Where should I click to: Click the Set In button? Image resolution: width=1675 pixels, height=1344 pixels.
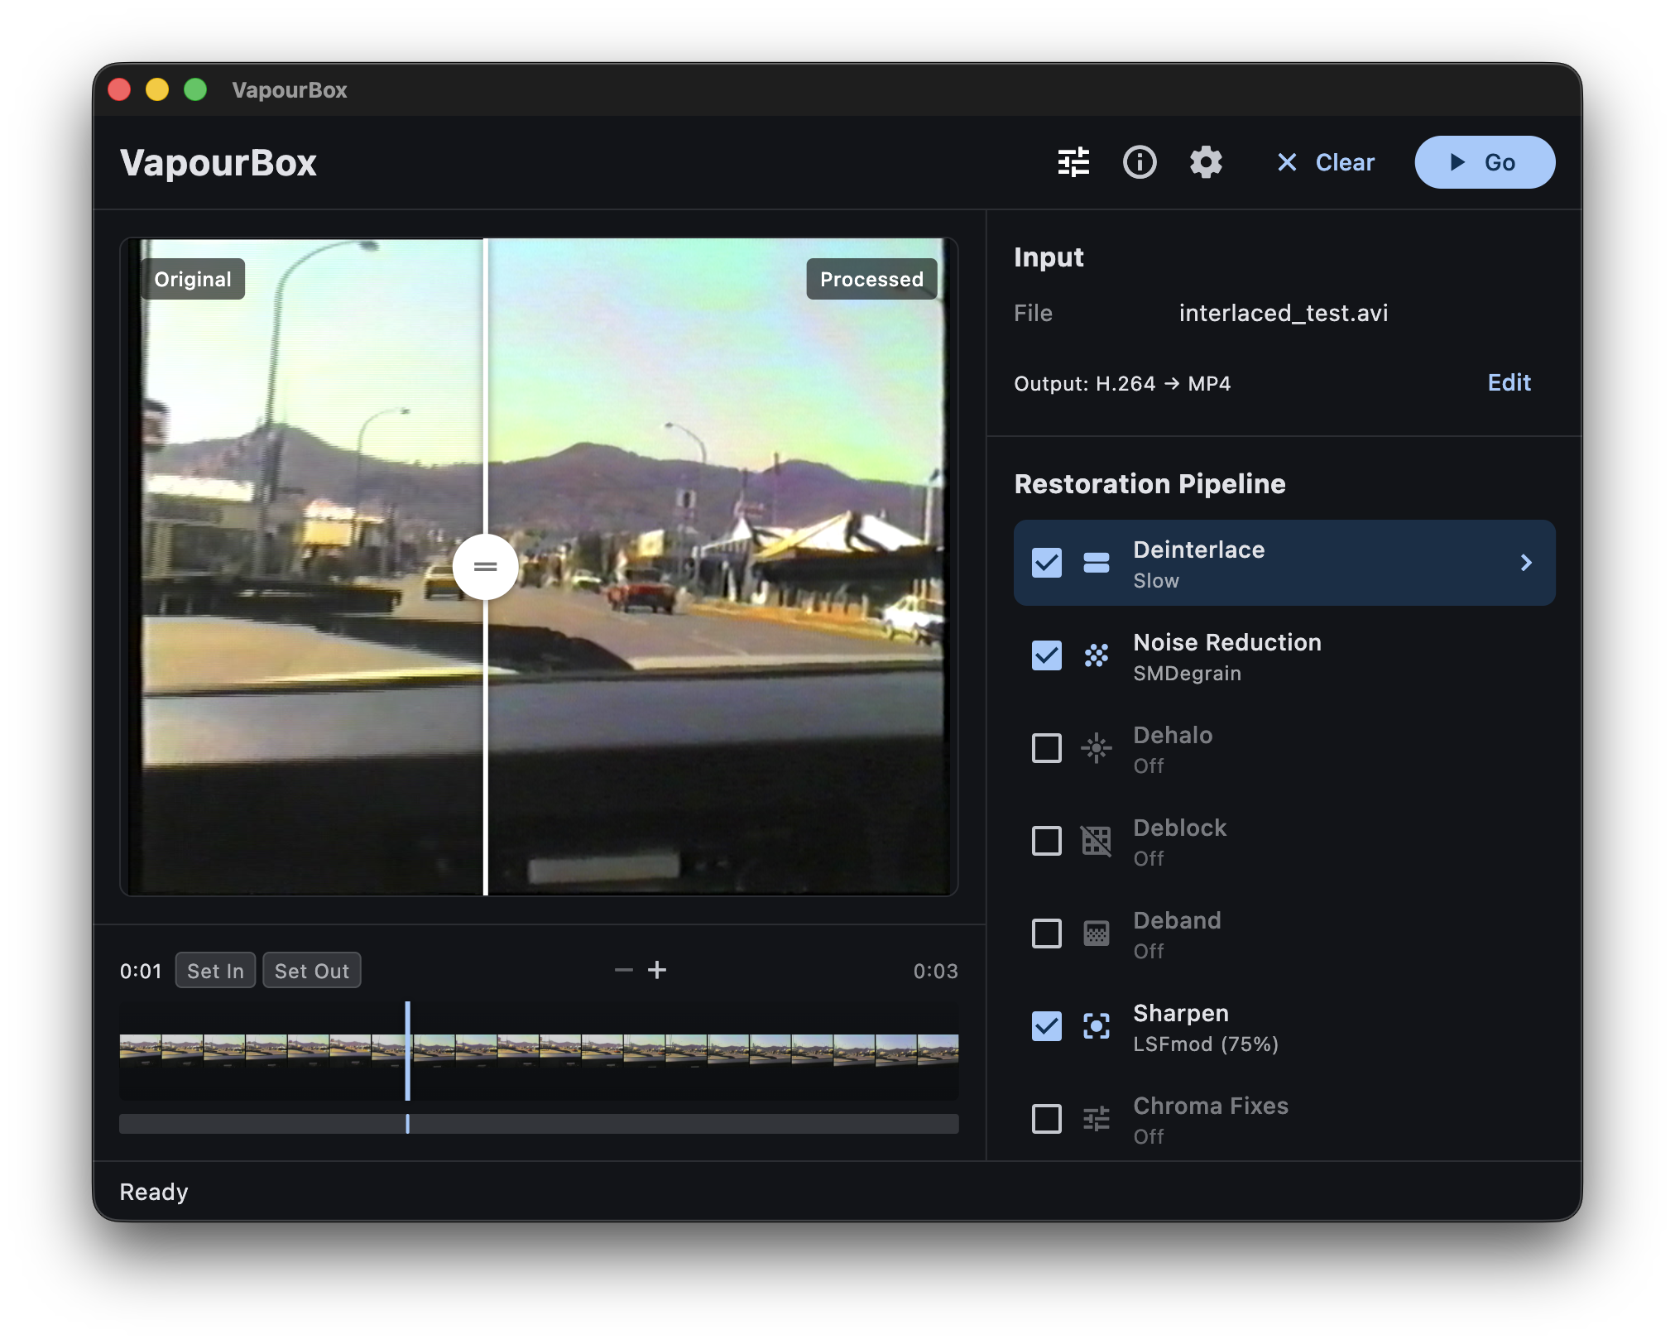click(x=215, y=971)
